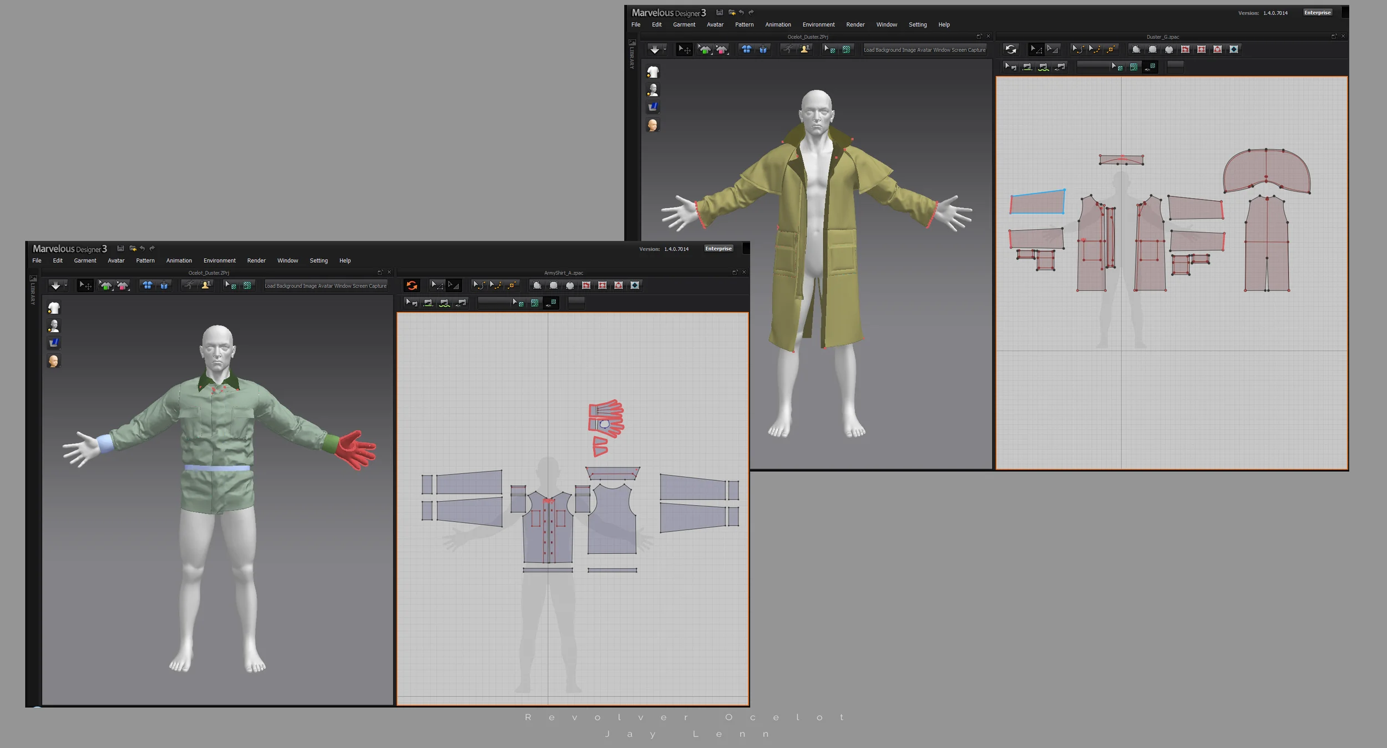The height and width of the screenshot is (748, 1387).
Task: Float the ArmyShirt_A.zpac panel
Action: (x=735, y=272)
